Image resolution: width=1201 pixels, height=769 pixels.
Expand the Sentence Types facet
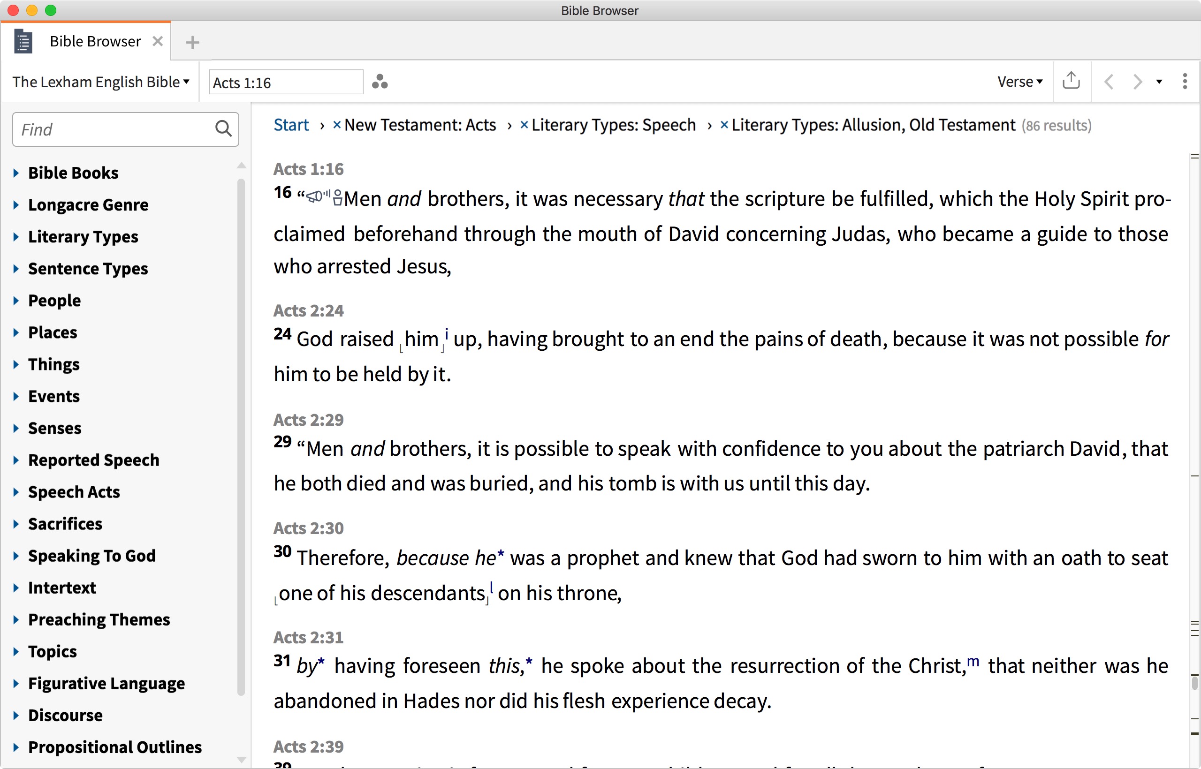[x=15, y=269]
